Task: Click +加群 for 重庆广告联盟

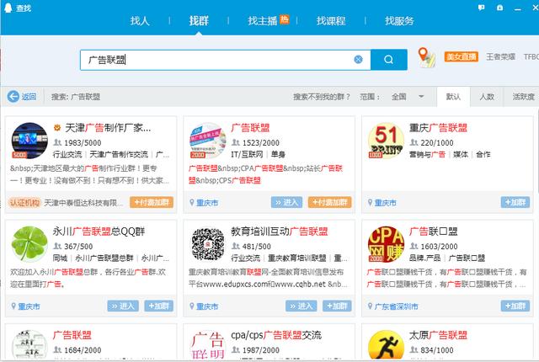Action: click(x=515, y=203)
